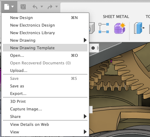Click the round minus button near browser

[93, 48]
